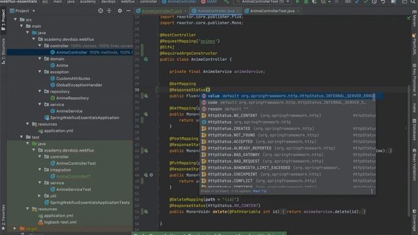
Task: Select HttpStatus.BAD_REQUEST completion
Action: coord(288,161)
